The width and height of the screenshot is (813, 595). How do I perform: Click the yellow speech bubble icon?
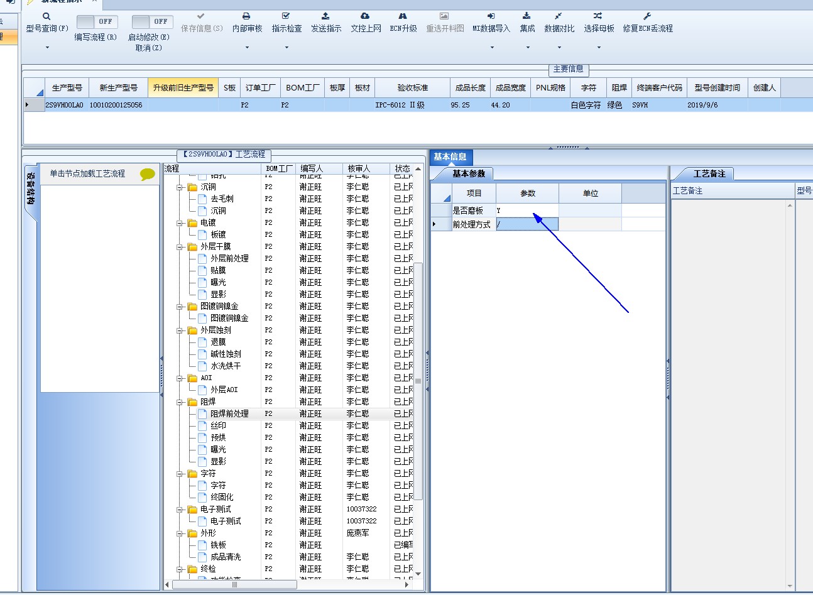pyautogui.click(x=148, y=174)
